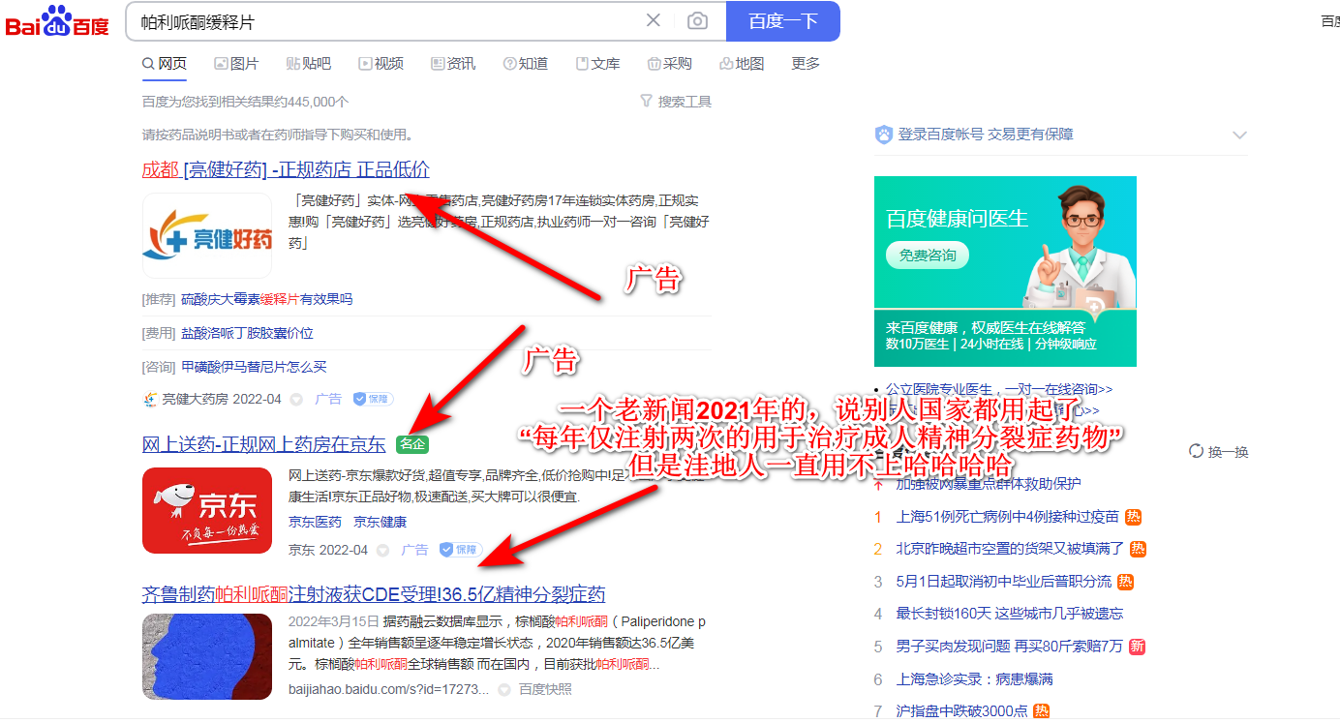
Task: Open the 京东健康 sublink
Action: (380, 522)
